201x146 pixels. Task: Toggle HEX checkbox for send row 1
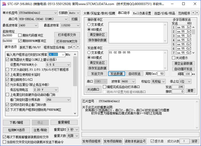click(189, 27)
